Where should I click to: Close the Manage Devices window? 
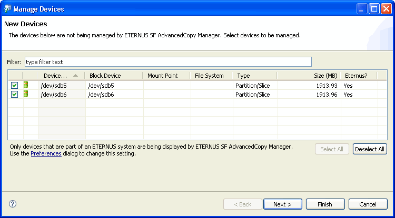pos(386,9)
